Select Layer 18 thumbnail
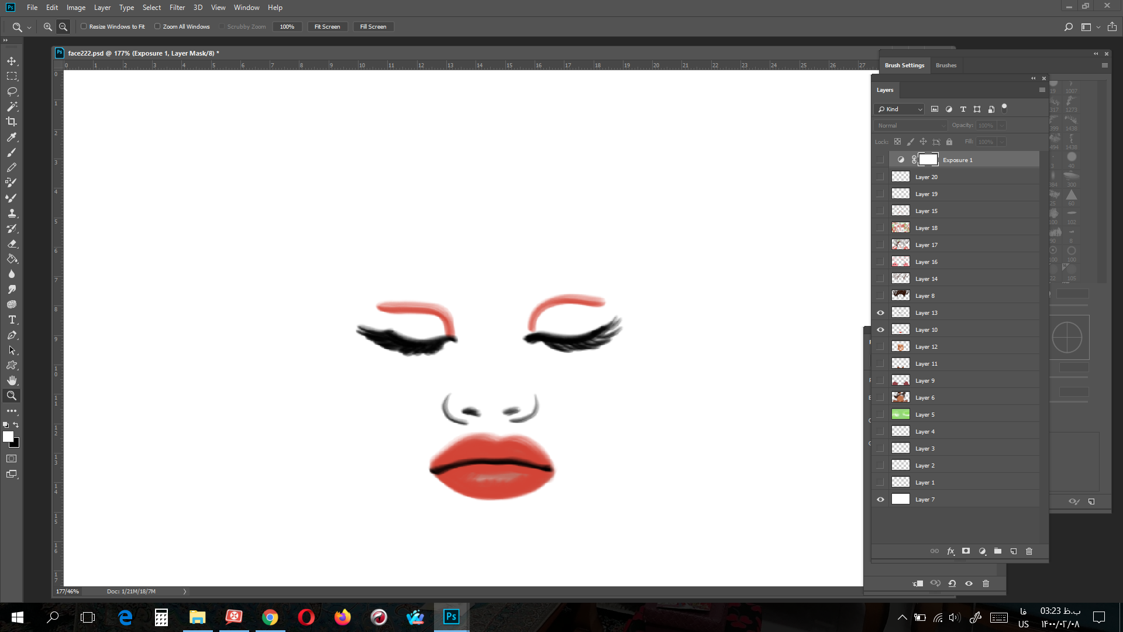 click(900, 228)
